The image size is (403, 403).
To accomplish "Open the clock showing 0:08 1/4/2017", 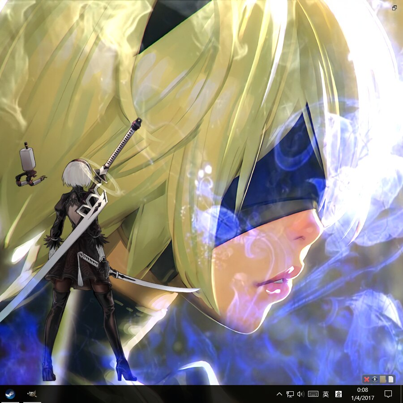I will coord(362,394).
